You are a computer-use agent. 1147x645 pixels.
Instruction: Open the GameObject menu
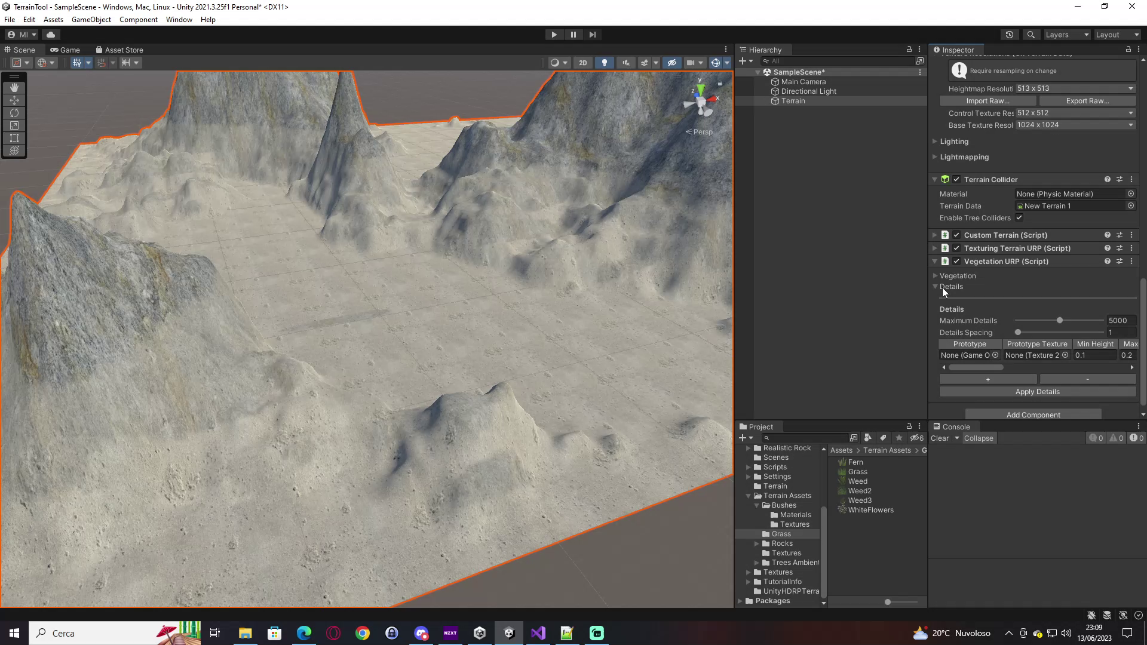[x=91, y=20]
